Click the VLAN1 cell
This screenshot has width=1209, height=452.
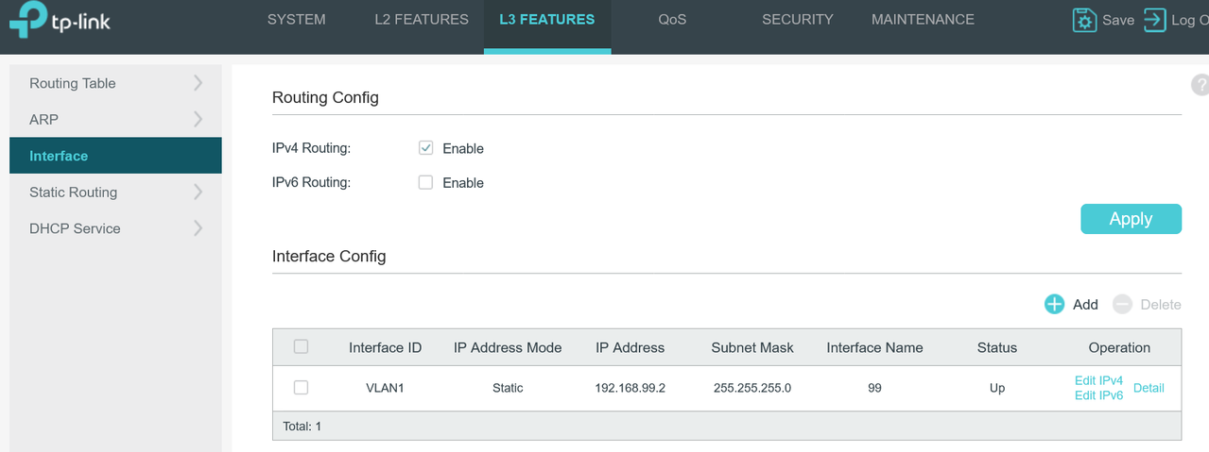[x=385, y=388]
